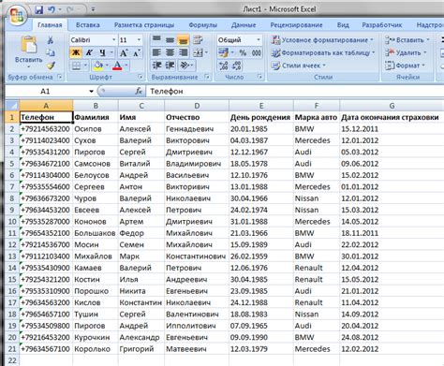The height and width of the screenshot is (366, 444).
Task: Apply thousands separator format (000)
Action: tap(257, 52)
